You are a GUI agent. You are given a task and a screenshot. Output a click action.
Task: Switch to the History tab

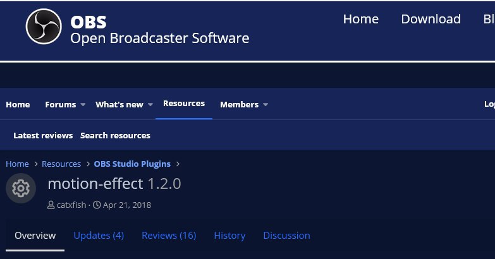tap(229, 236)
